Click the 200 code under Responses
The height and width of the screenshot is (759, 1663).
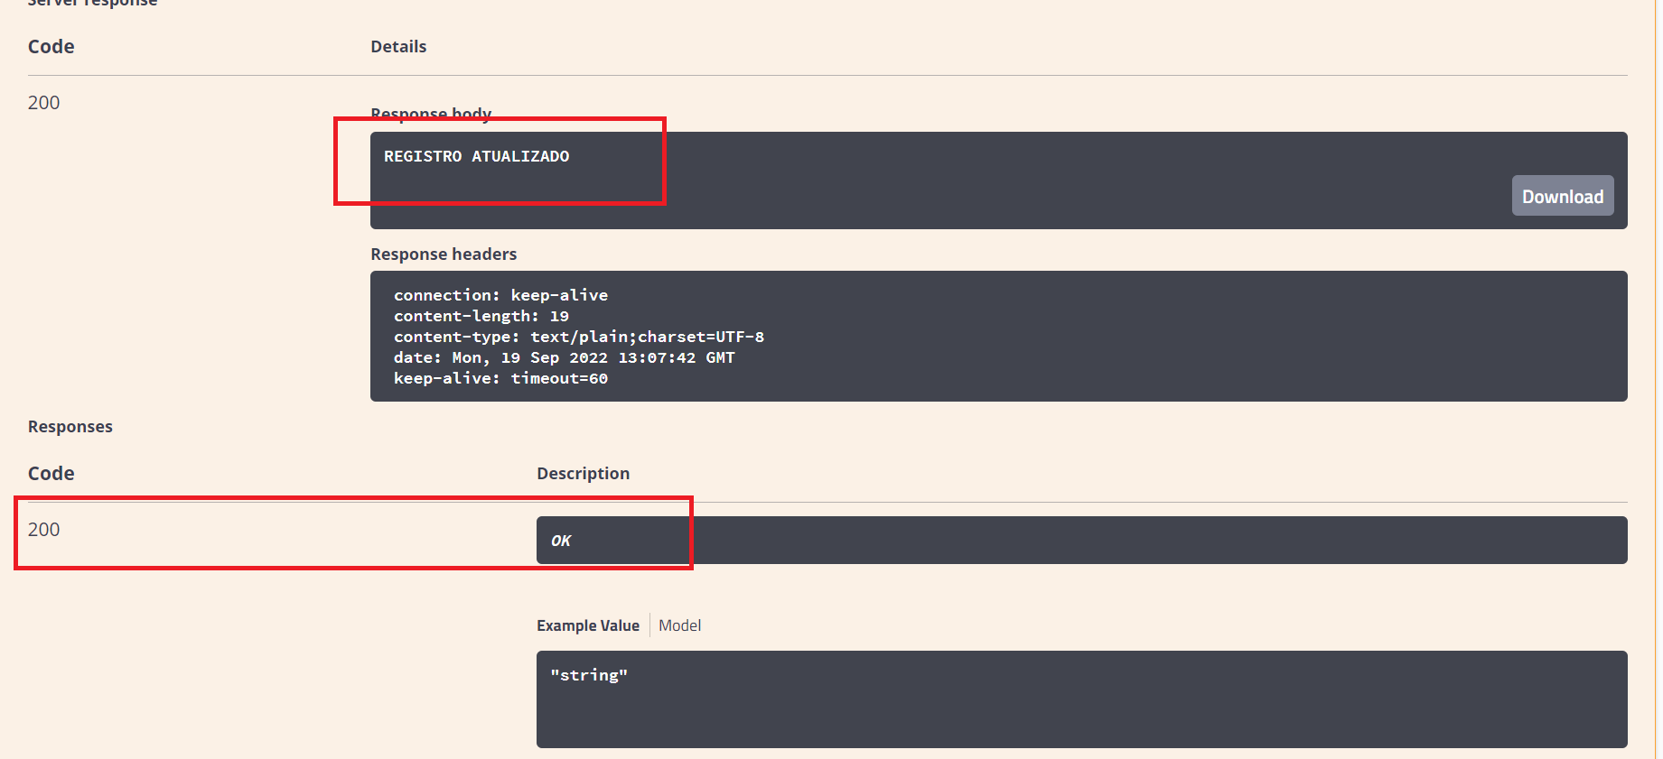point(43,530)
